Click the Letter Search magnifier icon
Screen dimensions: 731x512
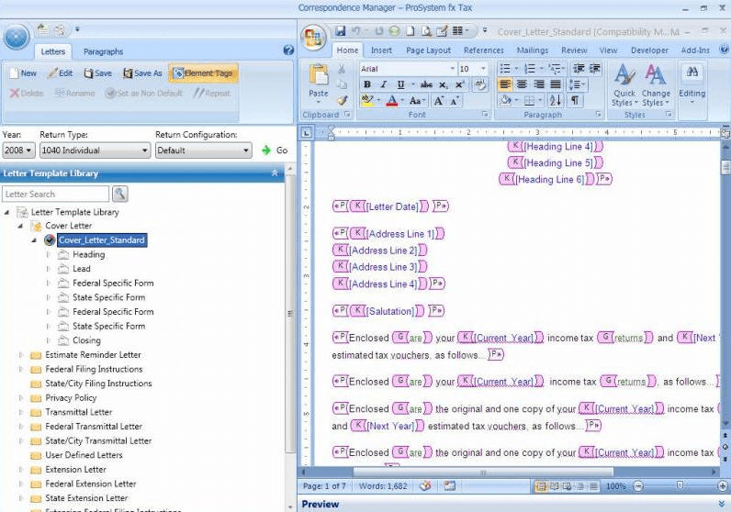point(120,194)
